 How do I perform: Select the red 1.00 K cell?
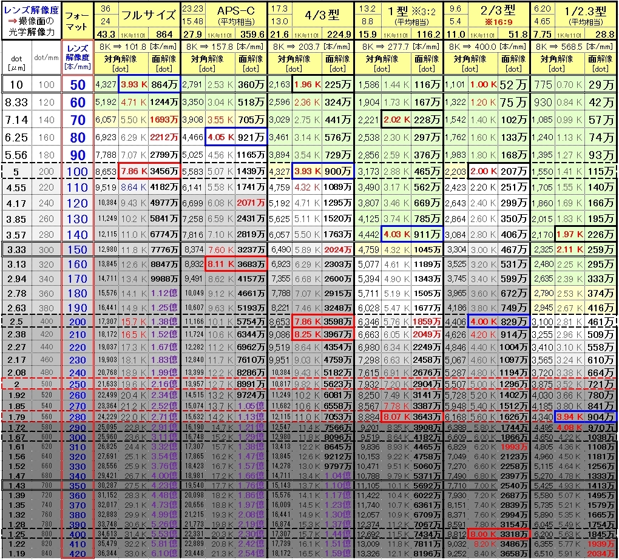point(483,84)
